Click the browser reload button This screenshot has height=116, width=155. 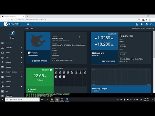tap(9, 20)
